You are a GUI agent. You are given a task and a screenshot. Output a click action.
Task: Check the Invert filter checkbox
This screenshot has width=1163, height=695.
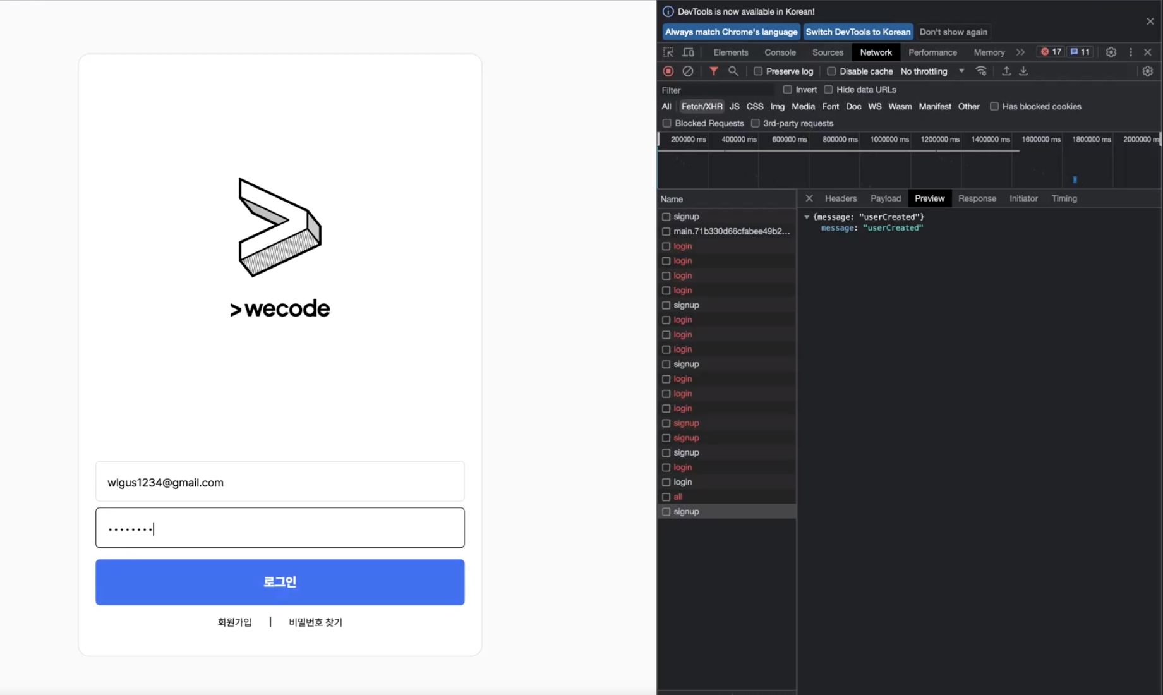coord(788,90)
